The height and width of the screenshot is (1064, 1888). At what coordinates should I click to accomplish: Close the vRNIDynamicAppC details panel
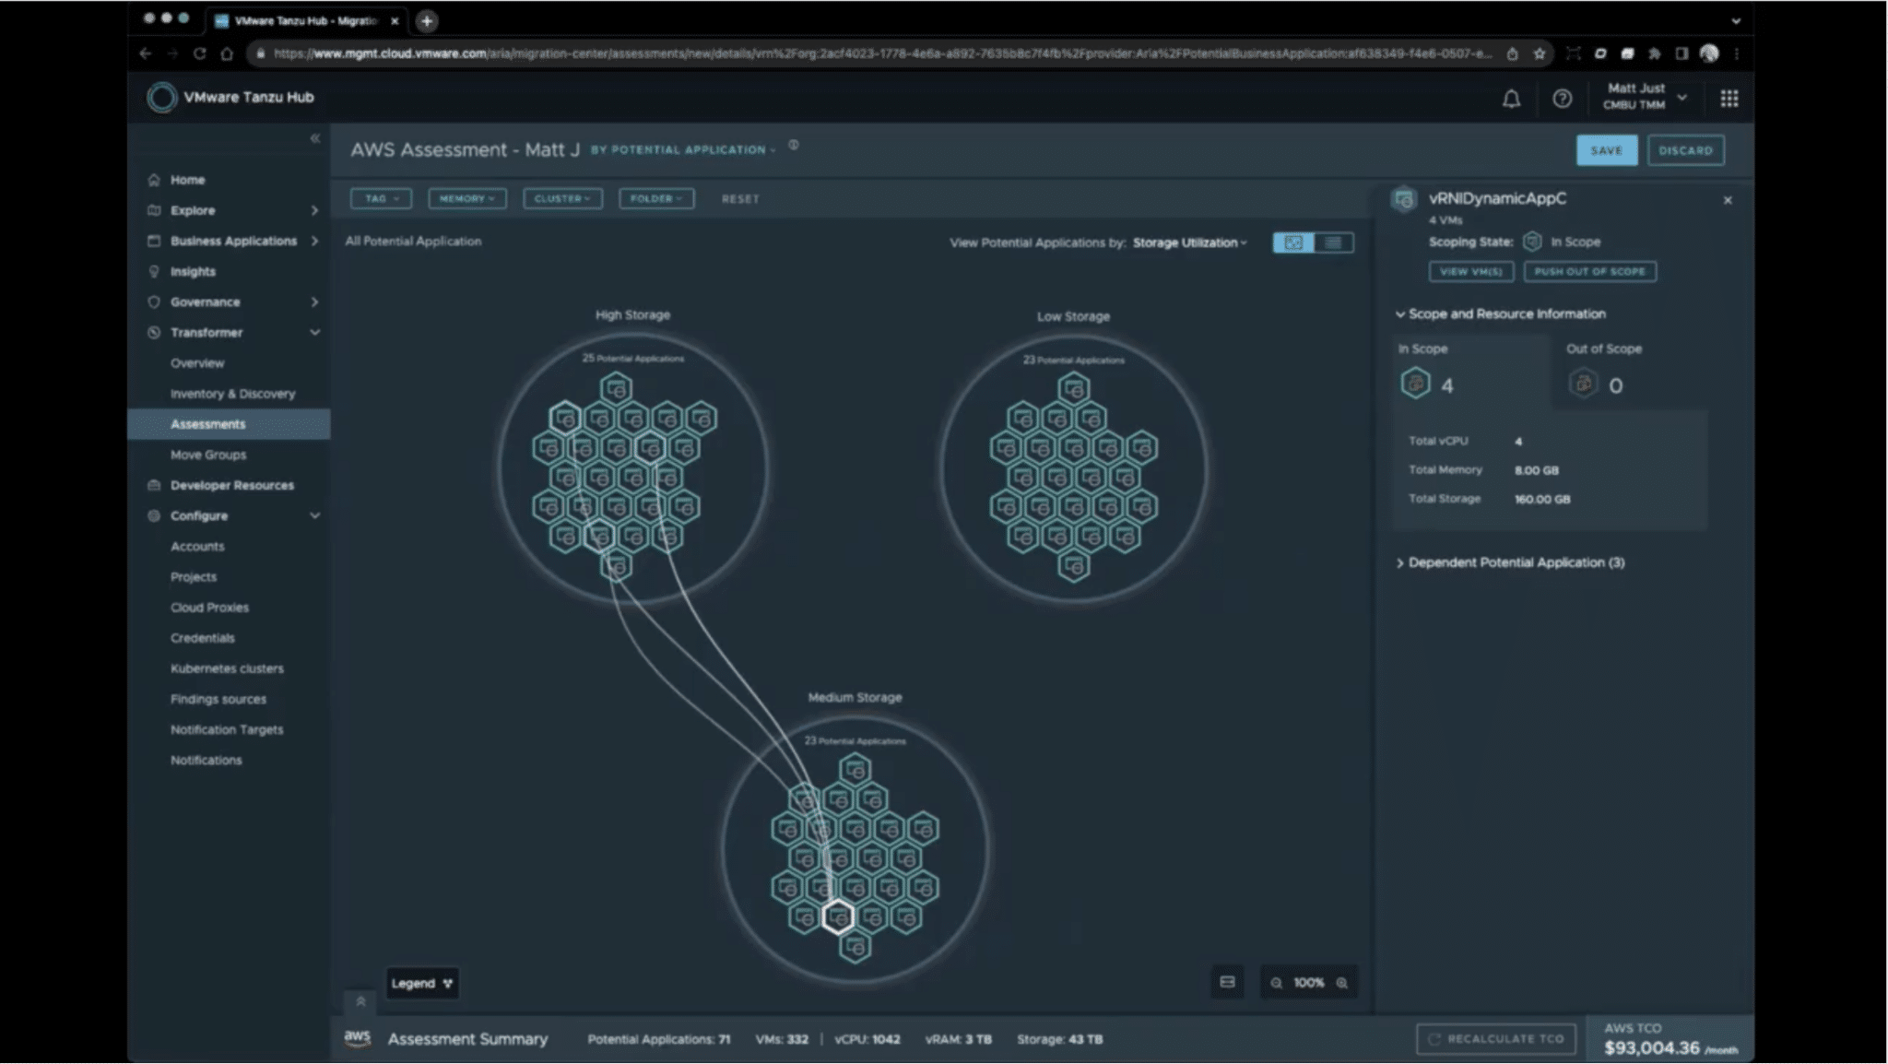1728,200
